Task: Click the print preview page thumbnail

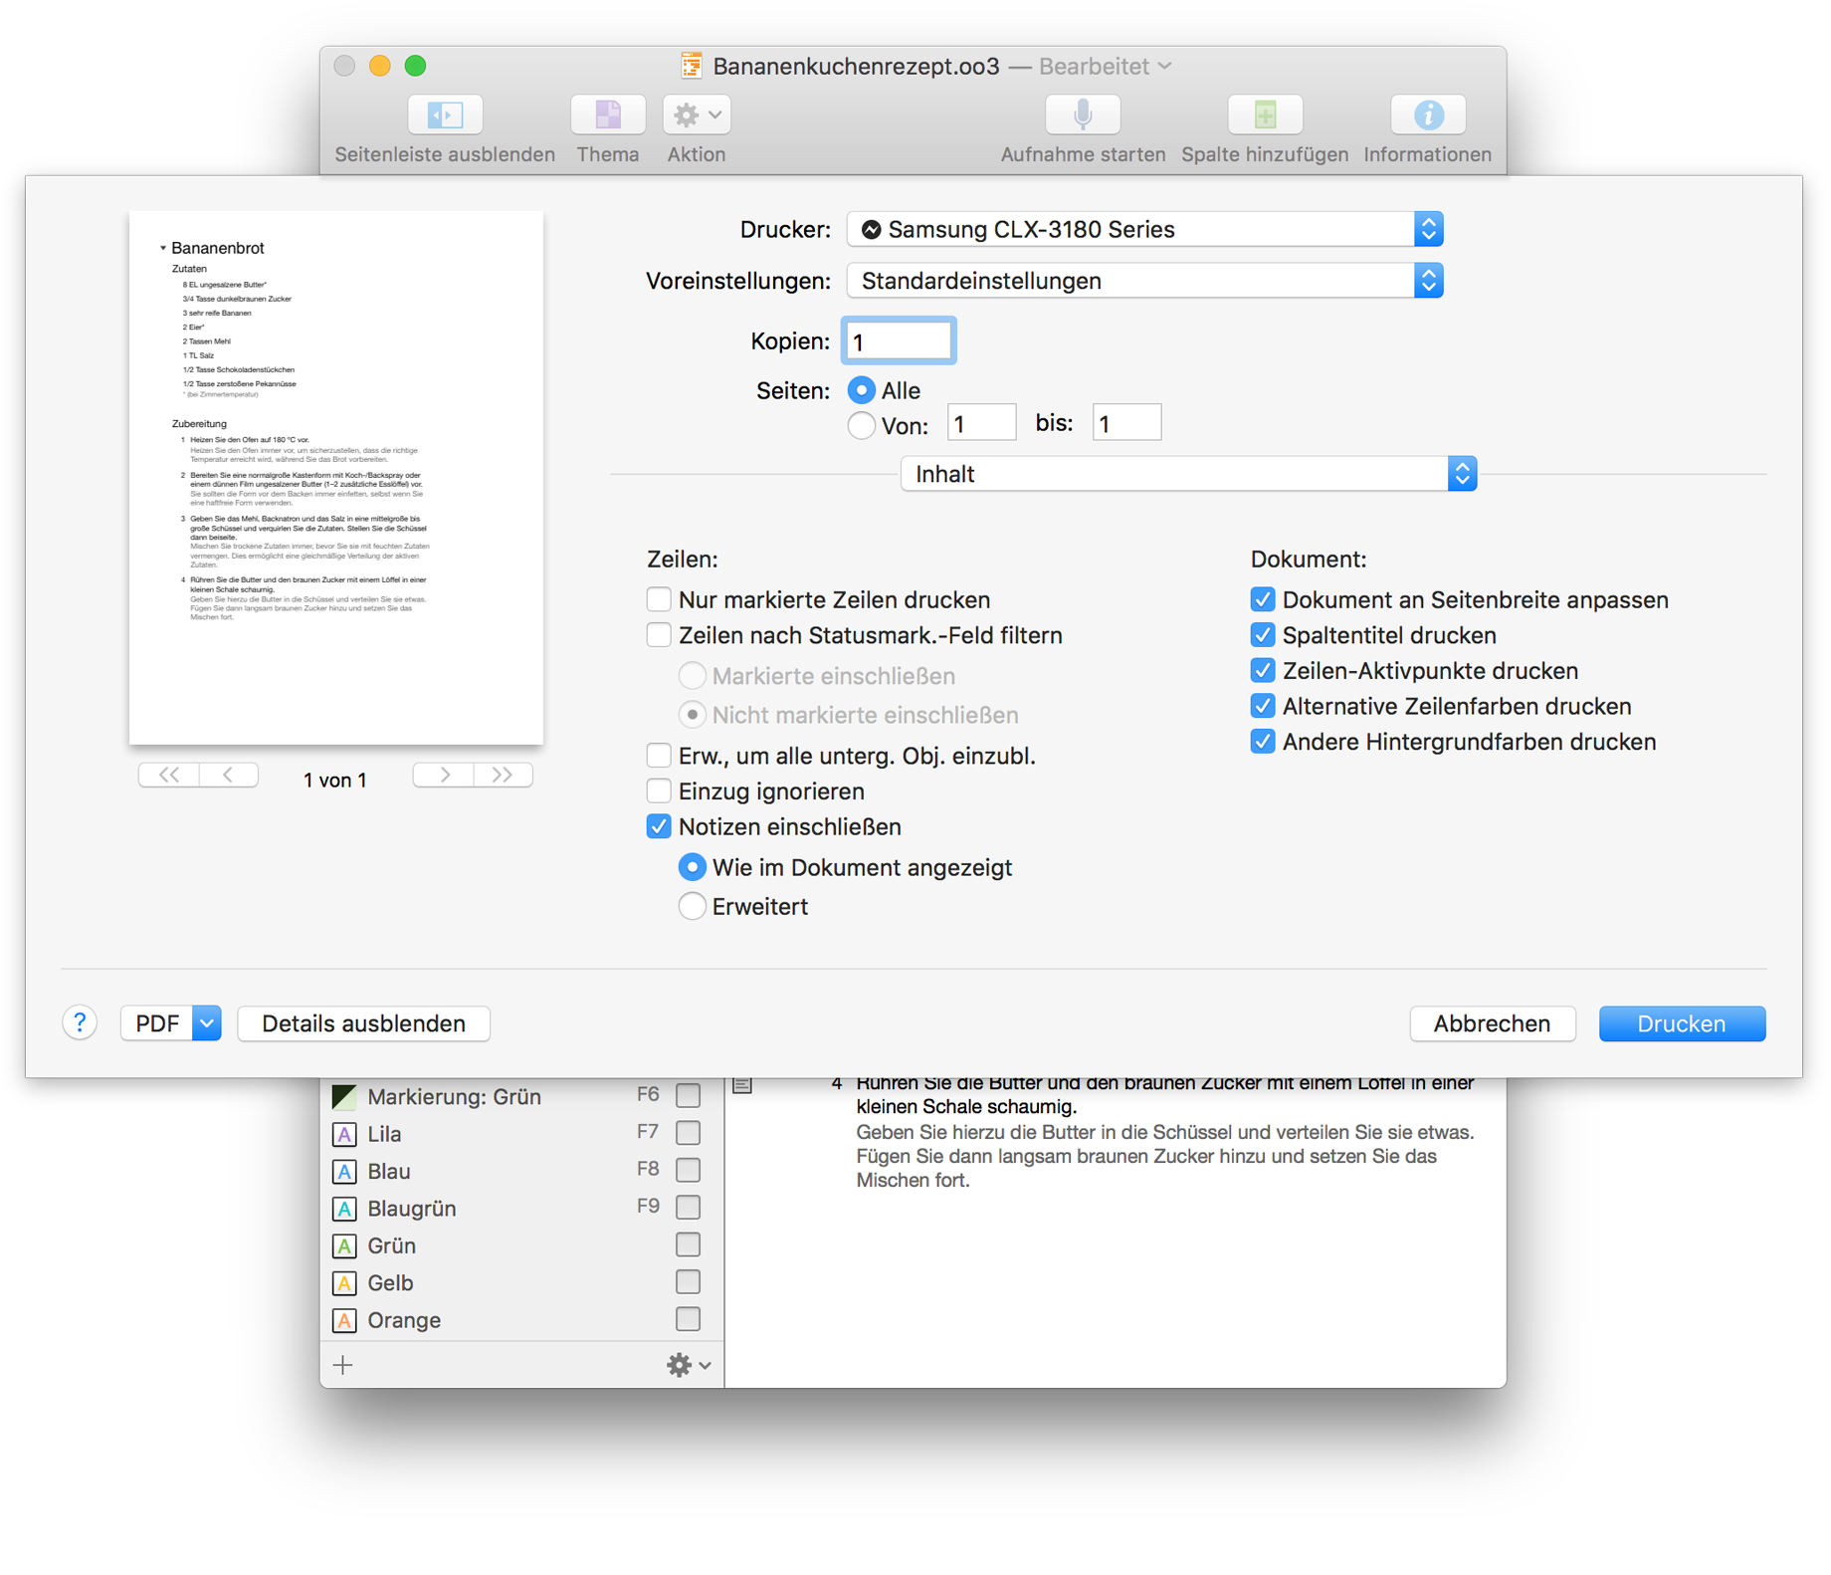Action: tap(336, 477)
